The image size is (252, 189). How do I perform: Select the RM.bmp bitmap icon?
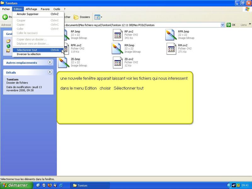(117, 49)
